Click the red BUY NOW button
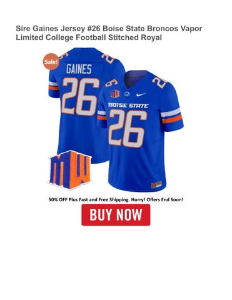 pyautogui.click(x=116, y=215)
